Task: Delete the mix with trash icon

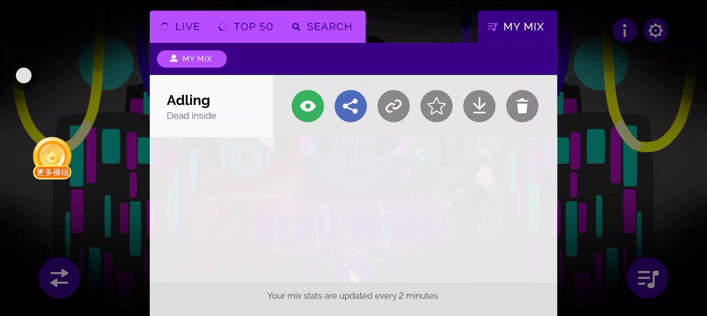Action: tap(522, 106)
